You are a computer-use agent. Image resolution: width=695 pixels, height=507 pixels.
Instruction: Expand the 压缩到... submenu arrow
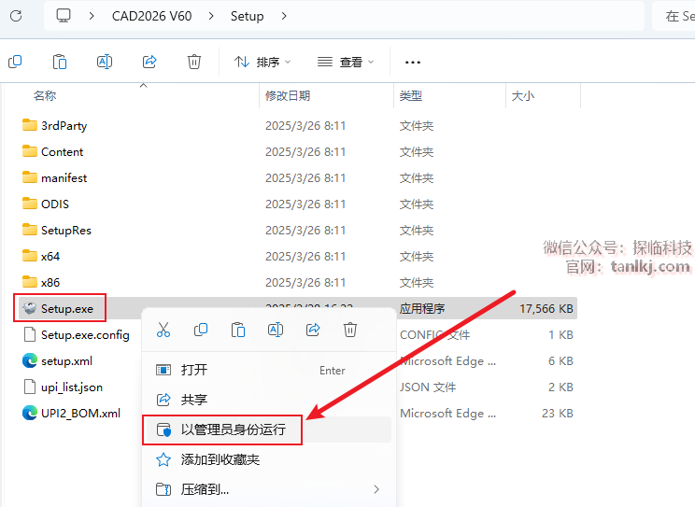point(376,489)
